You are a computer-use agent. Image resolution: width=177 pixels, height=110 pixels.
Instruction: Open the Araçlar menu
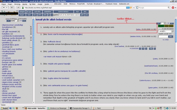(40, 4)
